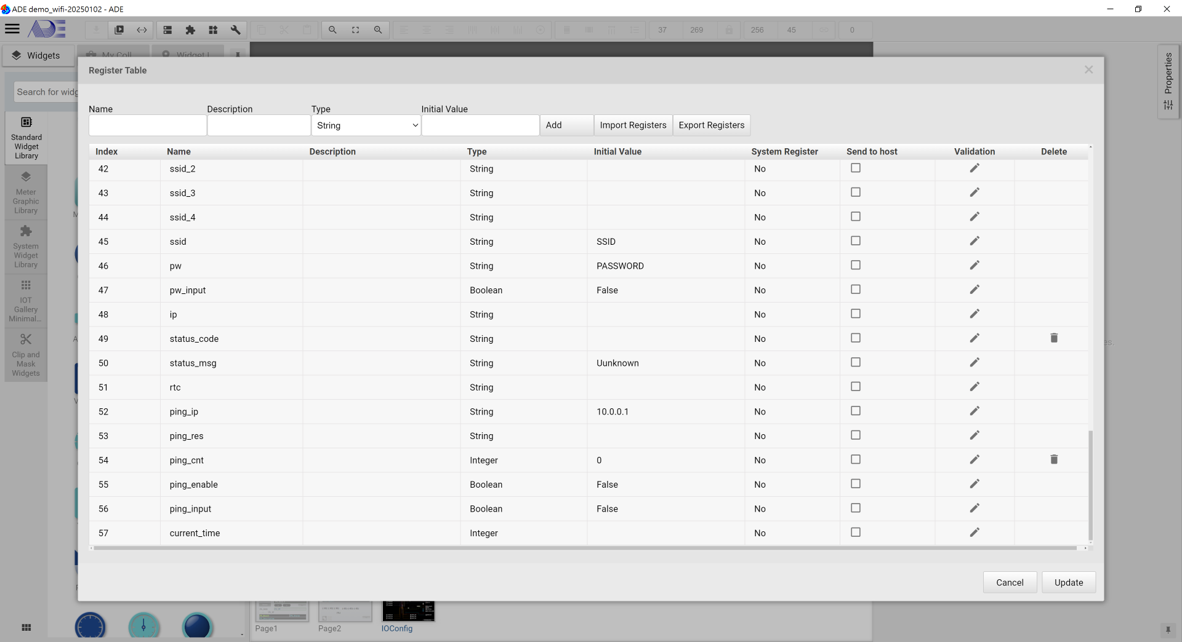The height and width of the screenshot is (642, 1182).
Task: Click the puzzle piece icon in toolbar
Action: 190,30
